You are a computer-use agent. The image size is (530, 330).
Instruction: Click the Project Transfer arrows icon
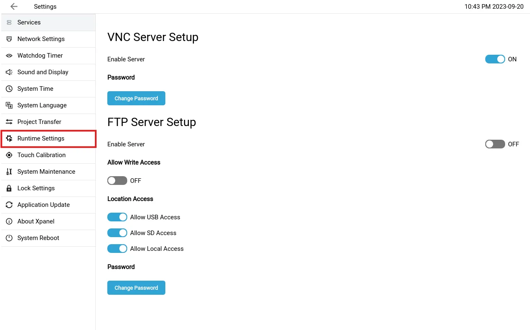pyautogui.click(x=9, y=122)
